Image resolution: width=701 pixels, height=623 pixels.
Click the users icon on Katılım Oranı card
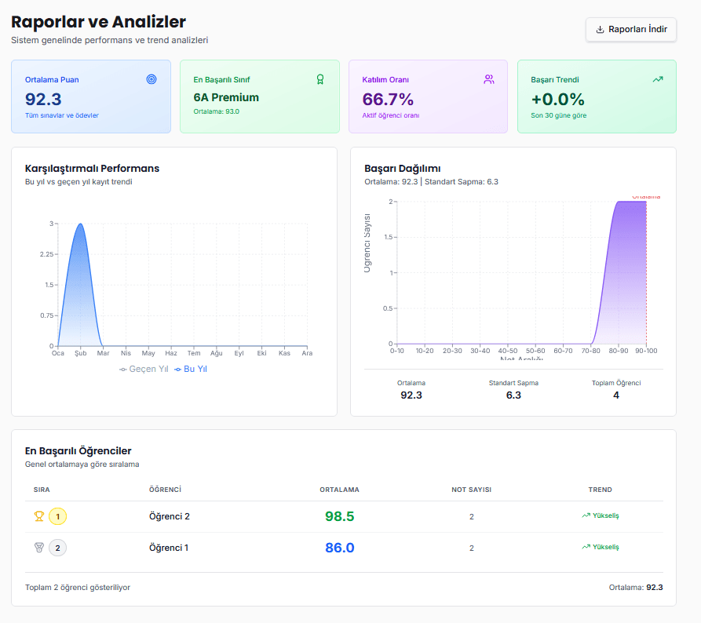488,79
